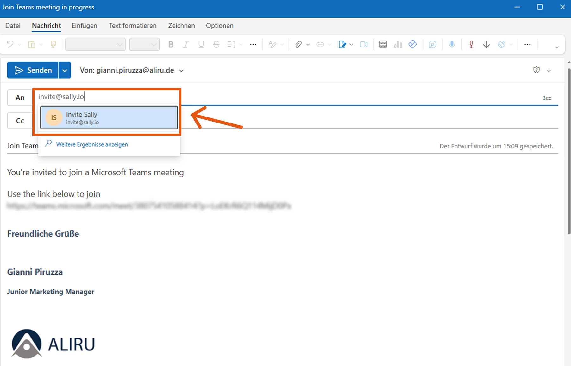Click the attach file paperclip icon
The image size is (571, 366).
(298, 45)
